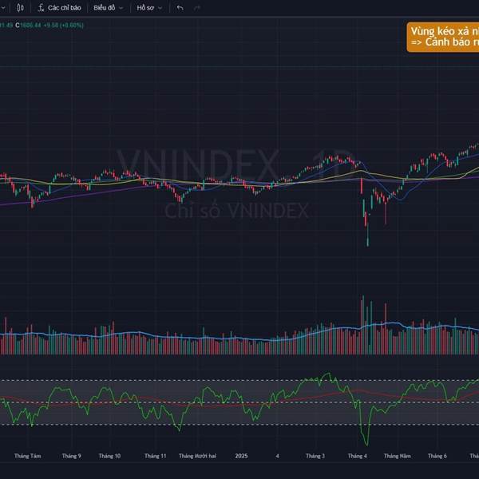Open the candlestick chart style selector
479x479 pixels.
pos(20,8)
